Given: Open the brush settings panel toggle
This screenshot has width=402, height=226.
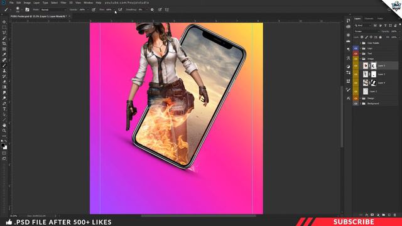Looking at the screenshot, I should [x=27, y=9].
